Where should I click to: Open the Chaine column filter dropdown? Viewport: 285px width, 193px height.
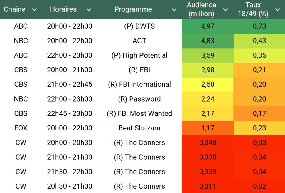(35, 10)
